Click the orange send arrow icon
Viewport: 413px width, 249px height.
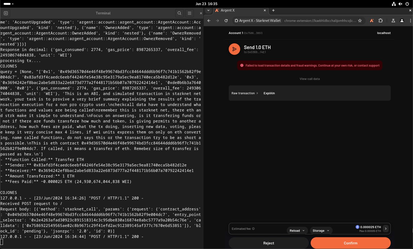(x=234, y=49)
